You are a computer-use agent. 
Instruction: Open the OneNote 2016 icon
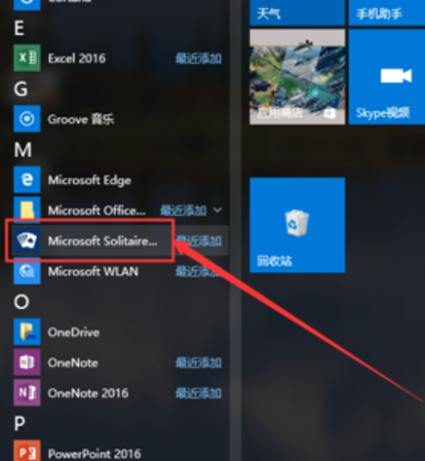pyautogui.click(x=27, y=393)
